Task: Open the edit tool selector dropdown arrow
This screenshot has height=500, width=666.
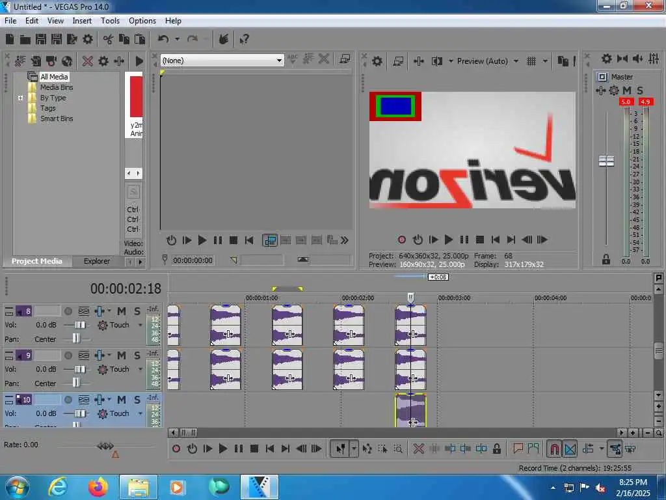Action: (354, 449)
